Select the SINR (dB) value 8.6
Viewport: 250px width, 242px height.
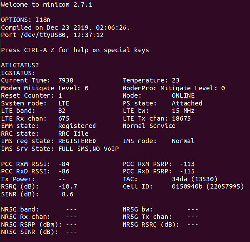coord(67,194)
